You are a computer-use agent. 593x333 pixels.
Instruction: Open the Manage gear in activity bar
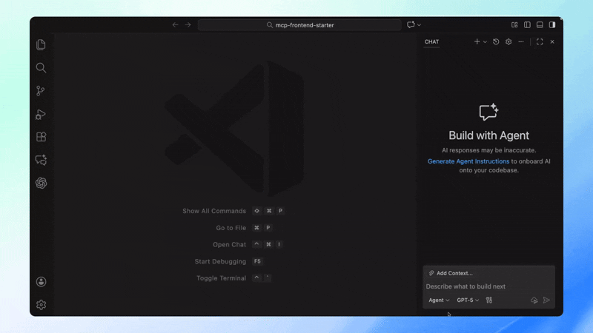[41, 305]
